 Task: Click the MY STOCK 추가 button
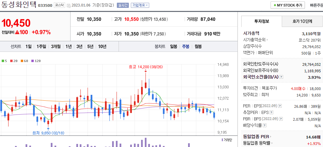[288, 5]
